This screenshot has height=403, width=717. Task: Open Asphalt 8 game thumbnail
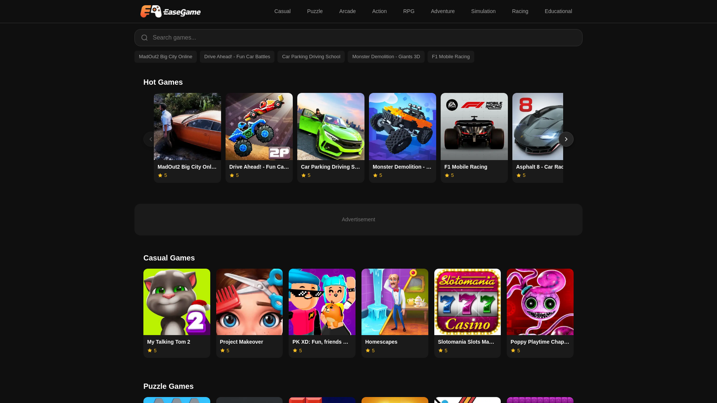click(x=538, y=126)
